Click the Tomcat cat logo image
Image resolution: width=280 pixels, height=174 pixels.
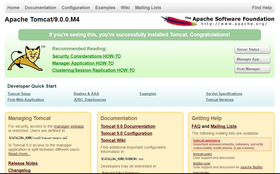[x=26, y=58]
